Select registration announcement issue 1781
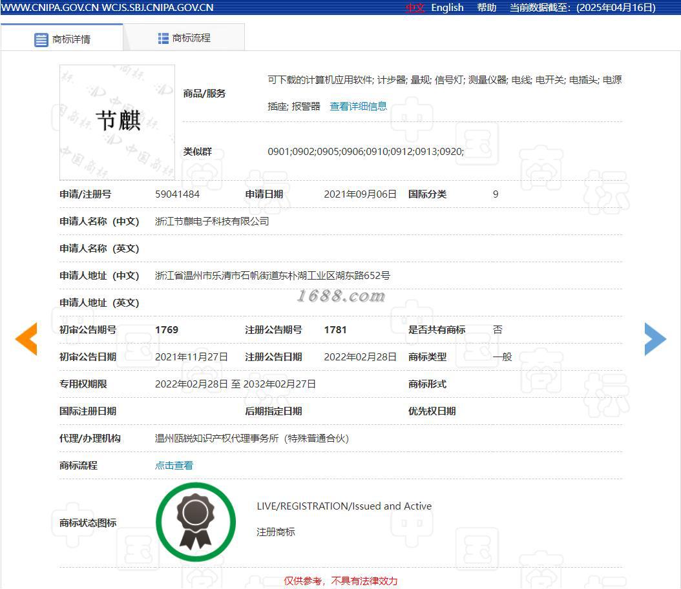Image resolution: width=681 pixels, height=589 pixels. pyautogui.click(x=335, y=330)
